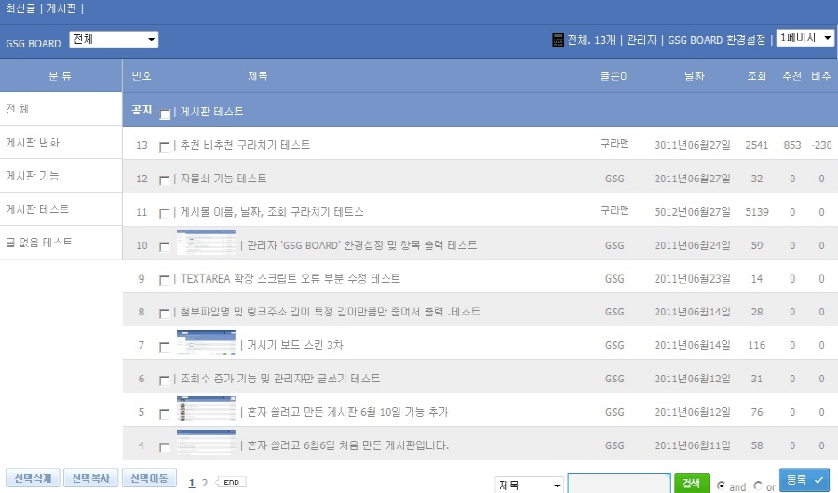Click thumbnail image of post 4
The height and width of the screenshot is (493, 838).
pos(206,444)
